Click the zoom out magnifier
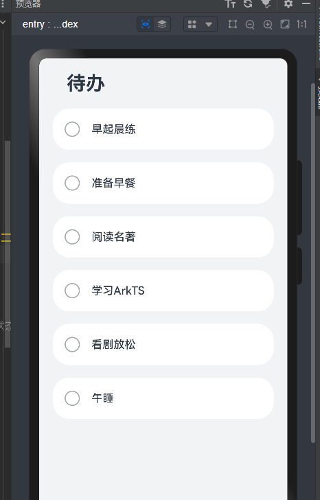 [250, 24]
